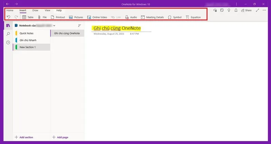Switch to the Draw tab
Image resolution: width=271 pixels, height=144 pixels.
click(35, 10)
